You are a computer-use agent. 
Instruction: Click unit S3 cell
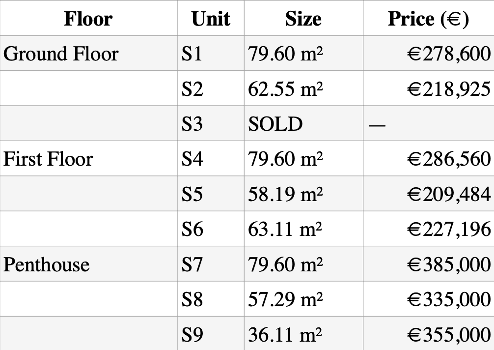192,124
